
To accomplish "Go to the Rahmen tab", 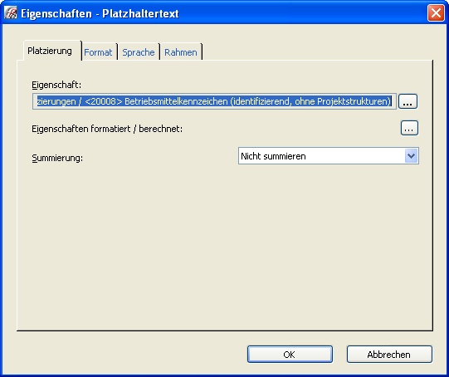I will click(x=181, y=52).
